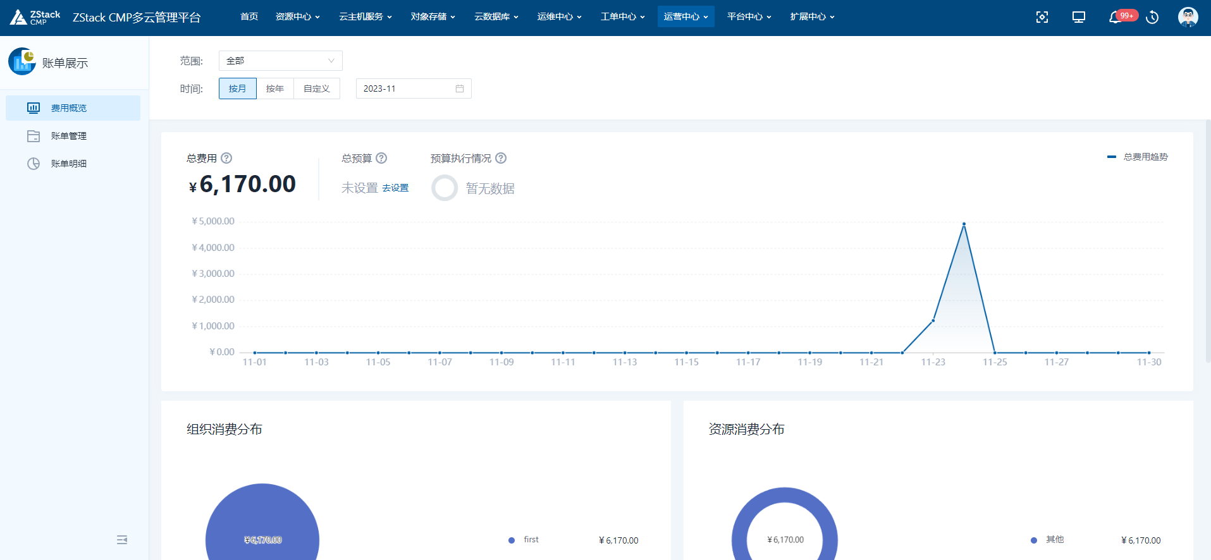Click the 去设置 budget link

395,188
